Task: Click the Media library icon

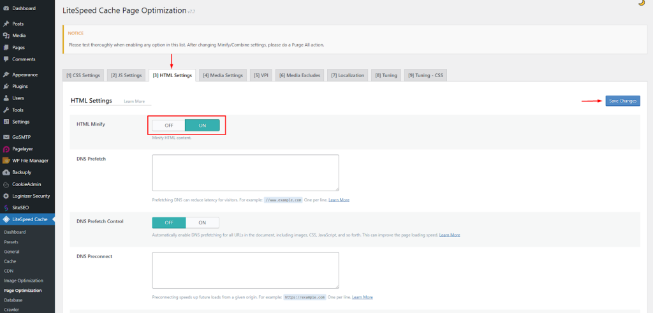Action: (x=6, y=35)
